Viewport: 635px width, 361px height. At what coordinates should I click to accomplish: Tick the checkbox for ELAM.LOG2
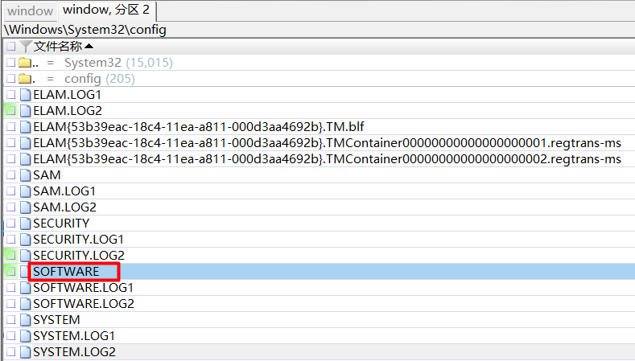(x=10, y=111)
